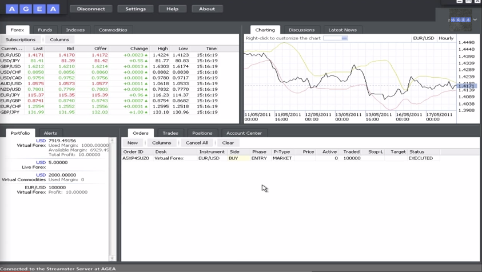This screenshot has height=272, width=482.
Task: Open Settings from the top bar
Action: click(x=136, y=9)
